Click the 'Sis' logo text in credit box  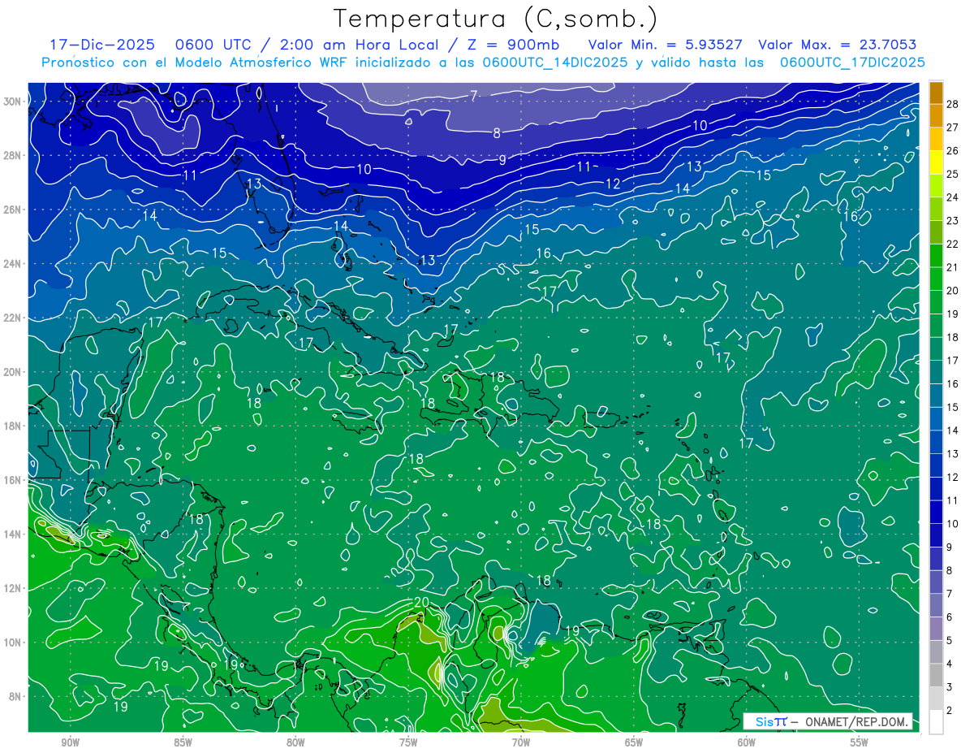[765, 721]
